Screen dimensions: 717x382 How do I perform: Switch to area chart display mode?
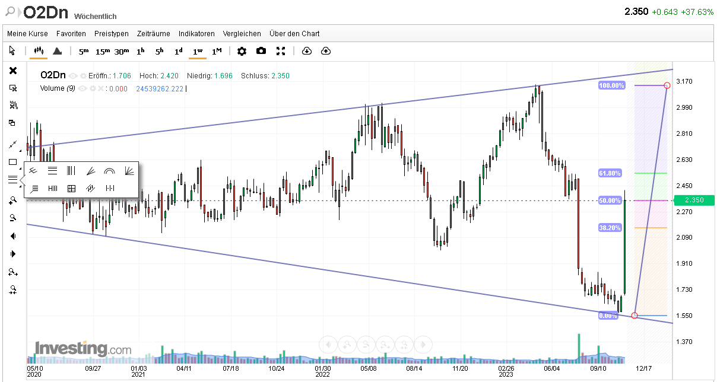tap(57, 51)
